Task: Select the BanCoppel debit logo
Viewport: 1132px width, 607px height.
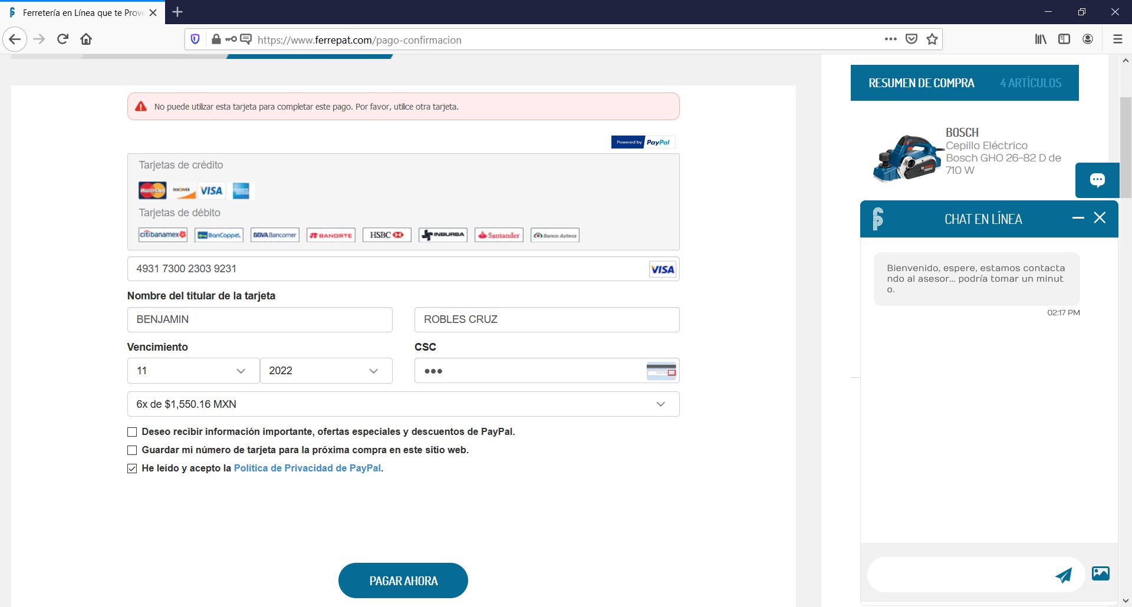Action: click(x=219, y=235)
